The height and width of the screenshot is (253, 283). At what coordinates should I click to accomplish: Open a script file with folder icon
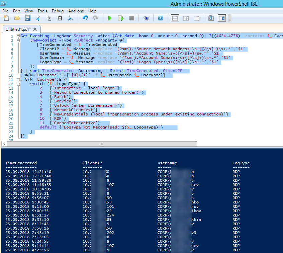click(17, 18)
